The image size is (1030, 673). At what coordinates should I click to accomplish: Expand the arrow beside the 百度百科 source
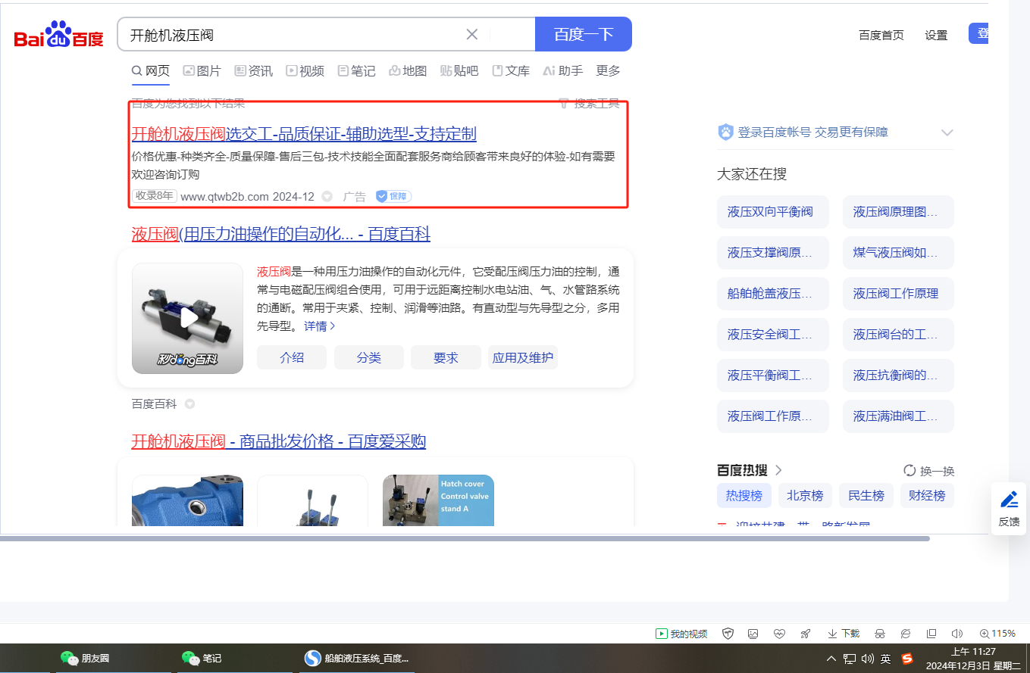click(190, 404)
